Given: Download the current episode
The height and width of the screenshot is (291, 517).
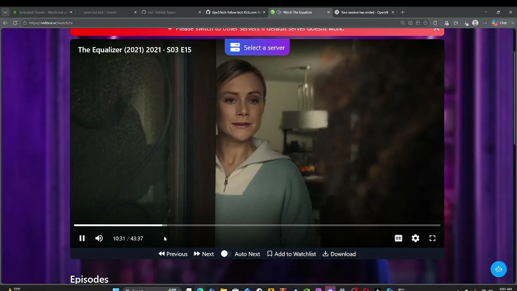Looking at the screenshot, I should point(339,254).
